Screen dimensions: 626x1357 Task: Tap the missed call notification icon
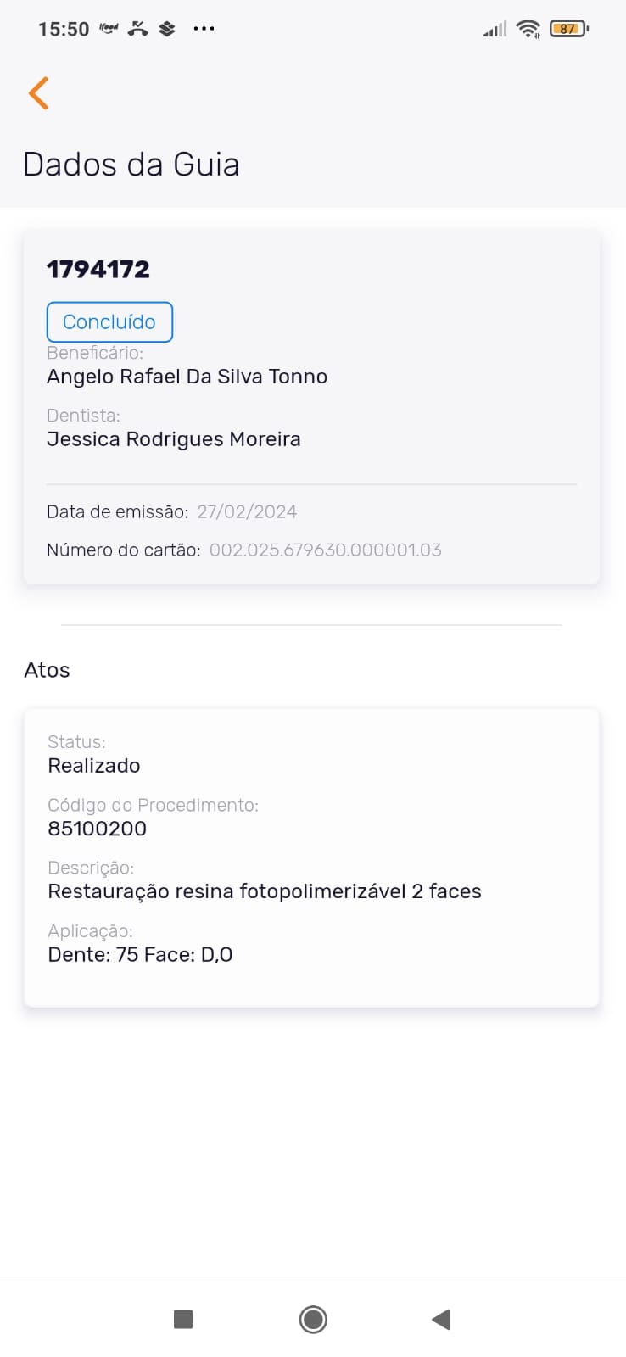coord(137,29)
